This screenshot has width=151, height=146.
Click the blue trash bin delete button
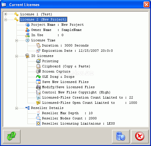click(x=121, y=136)
